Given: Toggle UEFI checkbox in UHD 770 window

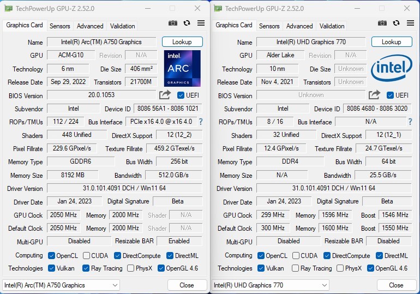Looking at the screenshot, I should (390, 95).
